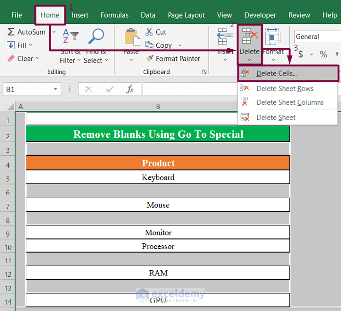This screenshot has width=341, height=311.
Task: Click the Insert cells icon
Action: [x=225, y=37]
